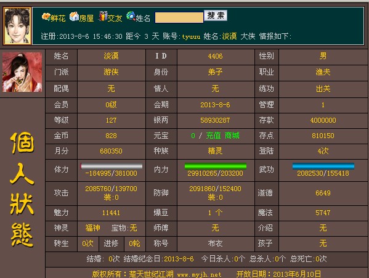The height and width of the screenshot is (278, 369).
Task: Click the gift box icon for 交友
Action: (x=103, y=16)
